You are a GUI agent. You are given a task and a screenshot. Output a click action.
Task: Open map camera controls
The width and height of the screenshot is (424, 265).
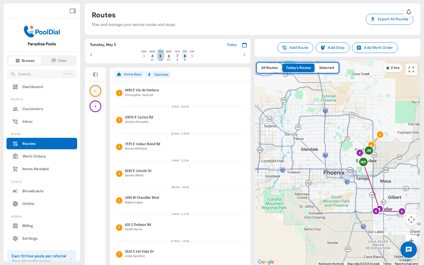[x=411, y=220]
